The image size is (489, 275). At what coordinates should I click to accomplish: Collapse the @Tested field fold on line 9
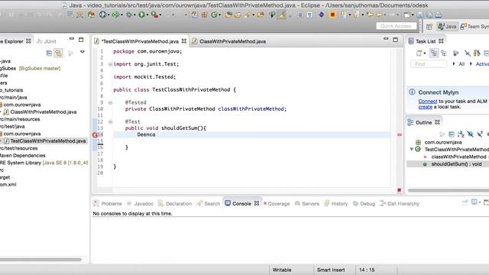pyautogui.click(x=110, y=102)
